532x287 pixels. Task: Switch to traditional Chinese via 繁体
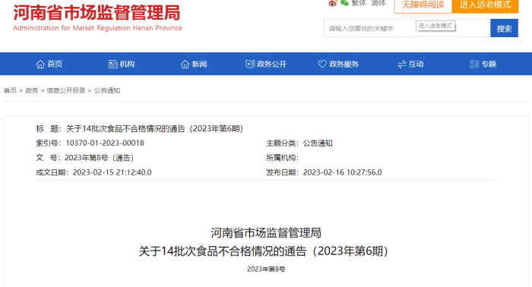pyautogui.click(x=359, y=3)
